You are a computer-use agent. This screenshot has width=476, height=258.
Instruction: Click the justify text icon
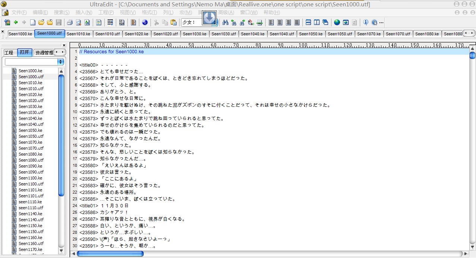[x=297, y=22]
